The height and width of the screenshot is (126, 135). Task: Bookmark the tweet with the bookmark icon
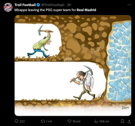click(122, 121)
